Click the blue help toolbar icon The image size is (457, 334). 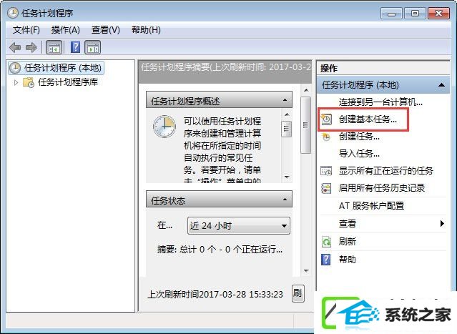point(75,47)
